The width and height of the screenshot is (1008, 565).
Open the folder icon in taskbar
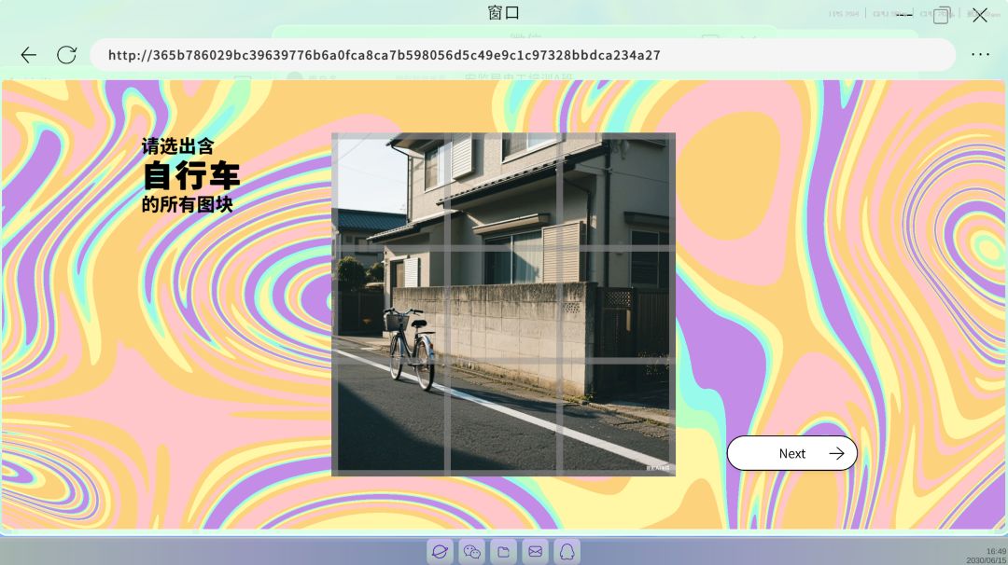(x=503, y=552)
